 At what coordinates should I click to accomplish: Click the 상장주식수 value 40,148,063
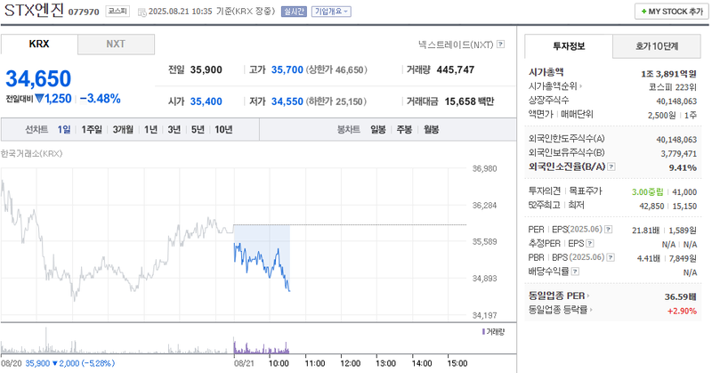point(676,101)
